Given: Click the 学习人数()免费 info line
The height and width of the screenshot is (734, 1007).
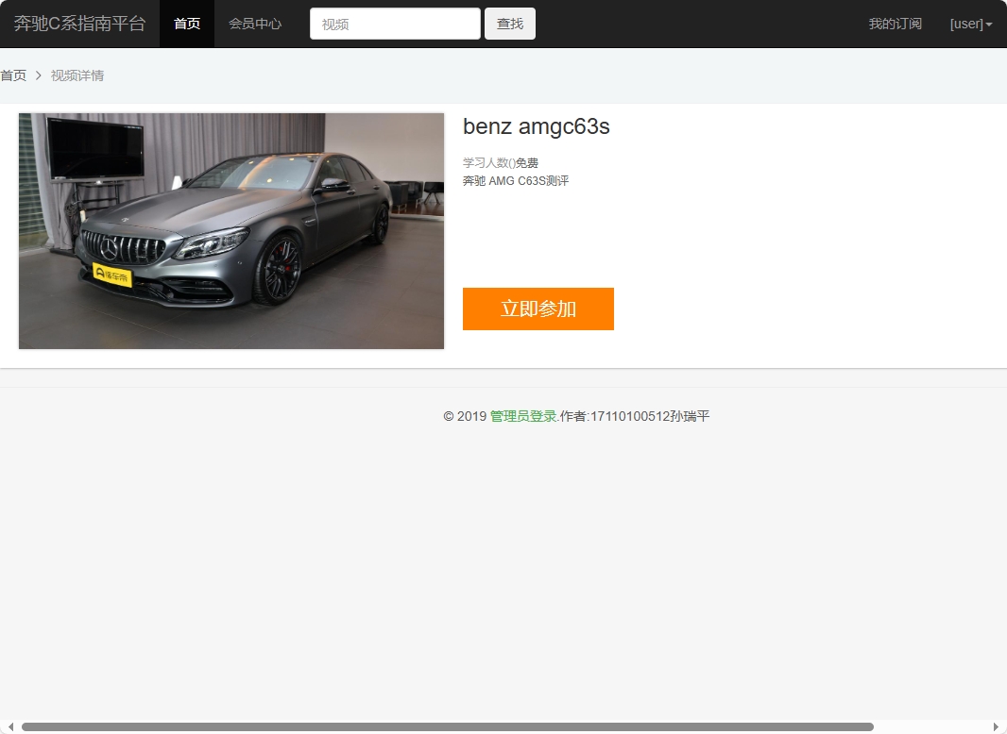Looking at the screenshot, I should point(501,163).
